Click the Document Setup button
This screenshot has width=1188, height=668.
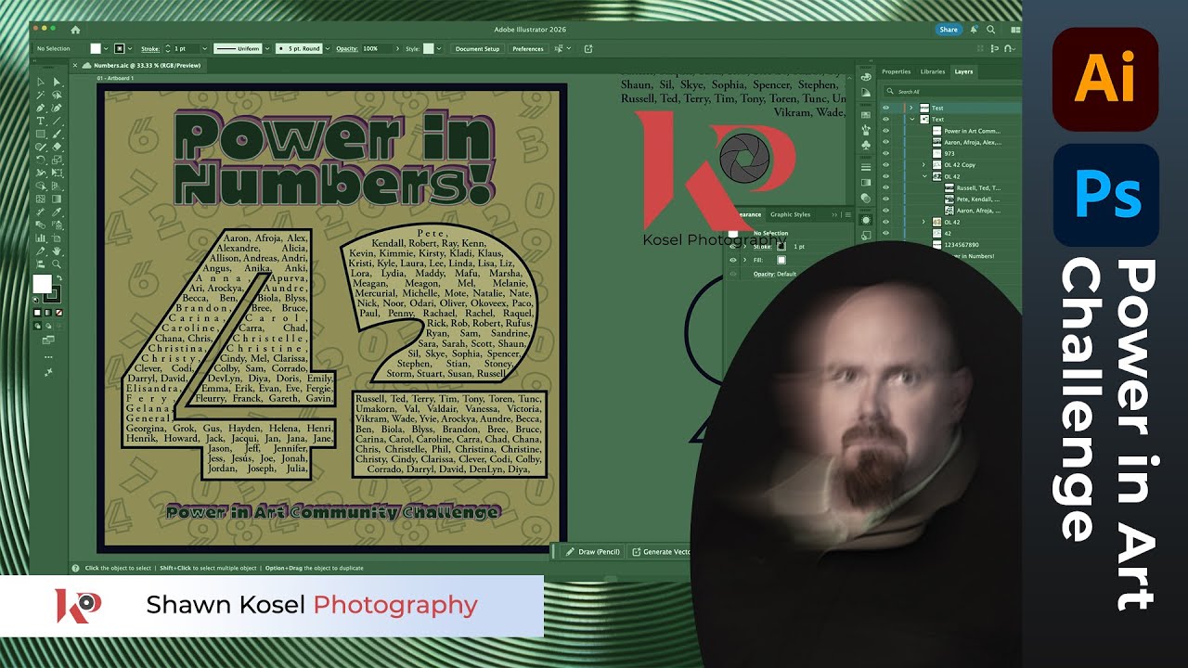coord(477,48)
